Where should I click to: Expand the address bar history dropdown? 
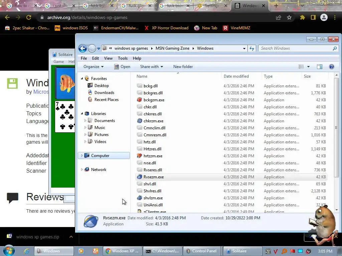(244, 49)
